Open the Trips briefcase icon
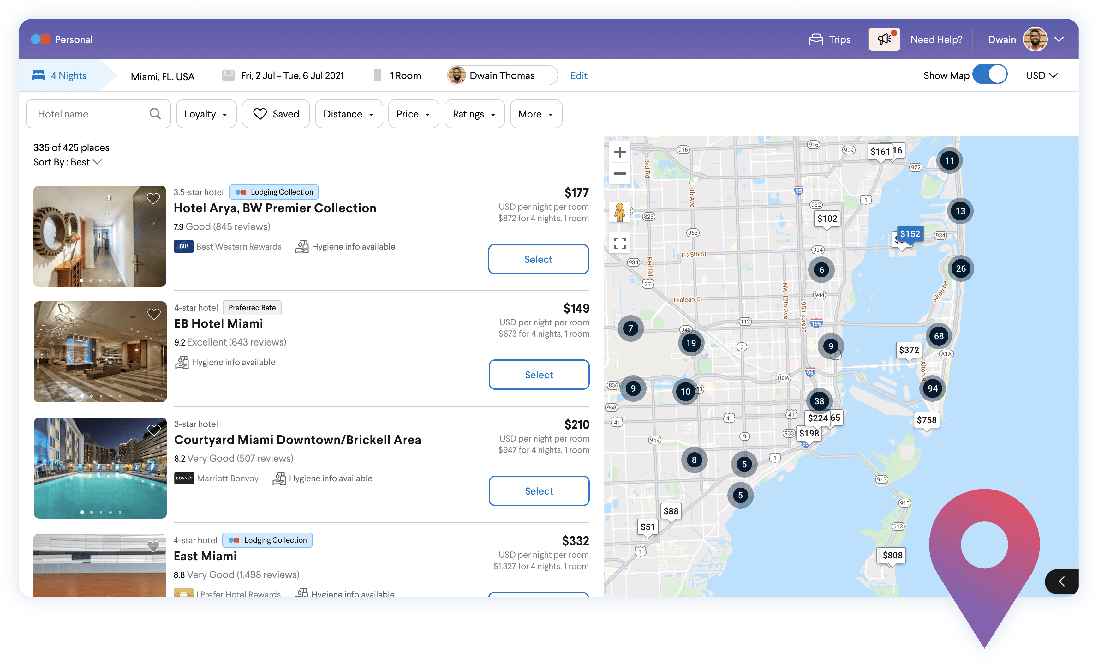This screenshot has width=1098, height=668. pyautogui.click(x=816, y=40)
